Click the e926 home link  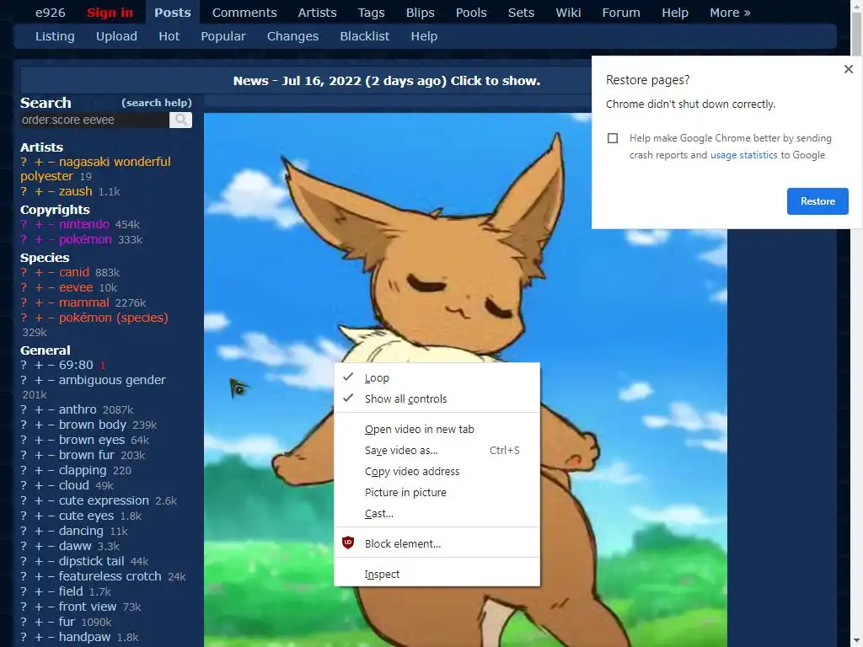(50, 12)
